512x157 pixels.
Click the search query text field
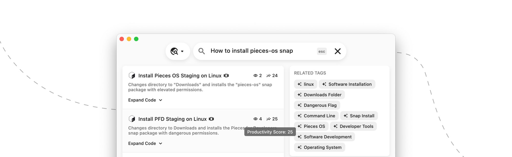[261, 51]
